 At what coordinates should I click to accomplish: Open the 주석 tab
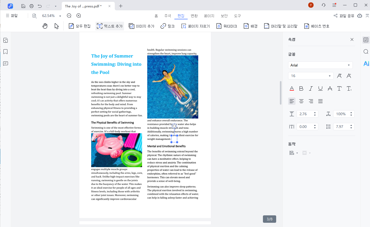pos(168,16)
